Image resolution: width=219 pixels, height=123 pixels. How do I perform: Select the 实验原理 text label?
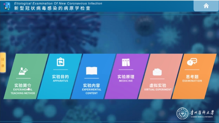(126, 77)
